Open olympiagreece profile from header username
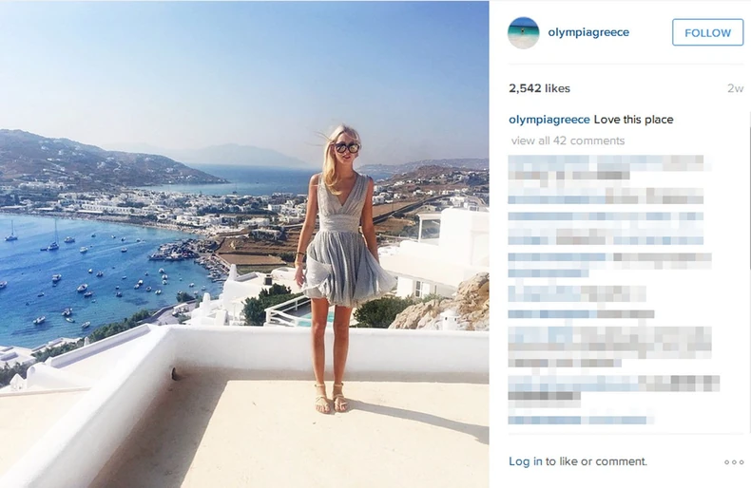 point(588,32)
